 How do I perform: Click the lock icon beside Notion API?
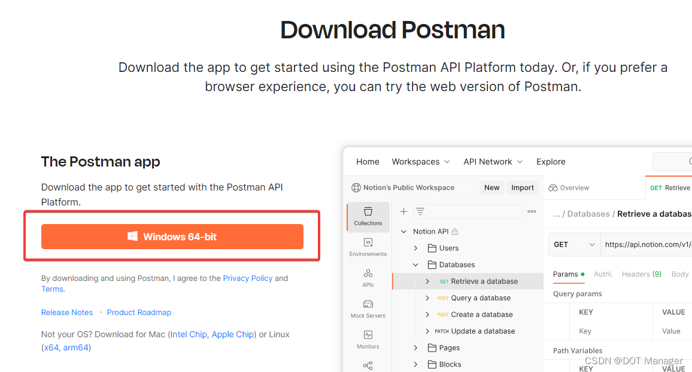pos(455,231)
